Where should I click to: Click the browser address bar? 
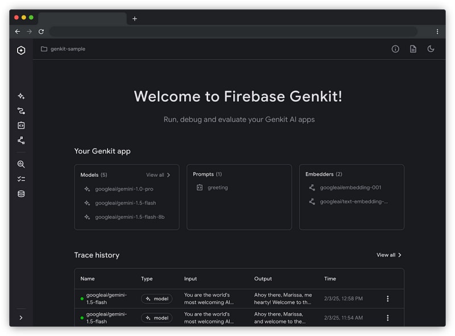click(x=233, y=32)
